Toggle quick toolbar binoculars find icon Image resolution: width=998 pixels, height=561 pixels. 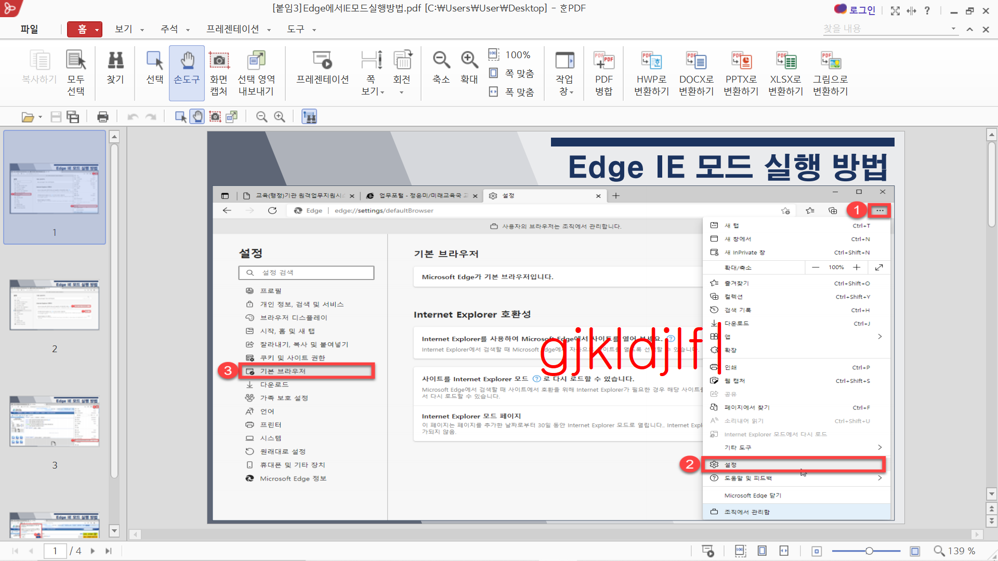(309, 117)
